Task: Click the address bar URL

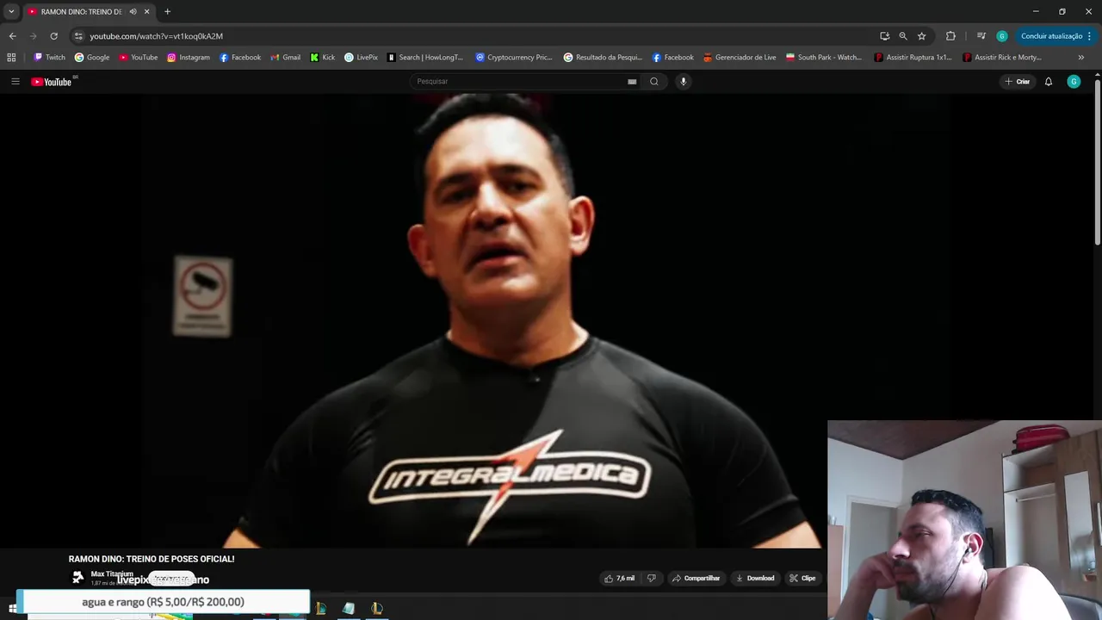Action: [x=157, y=36]
